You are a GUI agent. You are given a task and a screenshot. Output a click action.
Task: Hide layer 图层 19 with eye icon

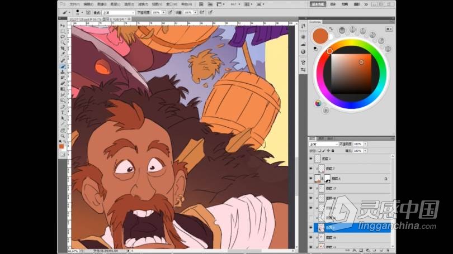point(311,238)
